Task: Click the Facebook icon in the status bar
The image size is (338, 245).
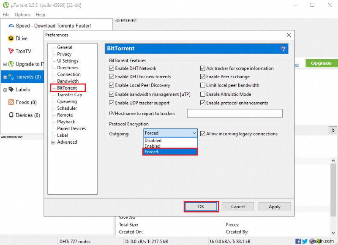Action: pos(298,241)
